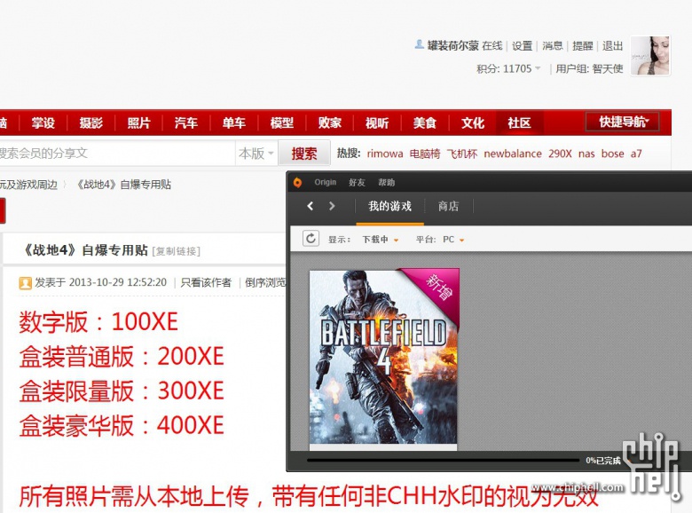
Task: Open the 文化 navigation section
Action: [473, 122]
